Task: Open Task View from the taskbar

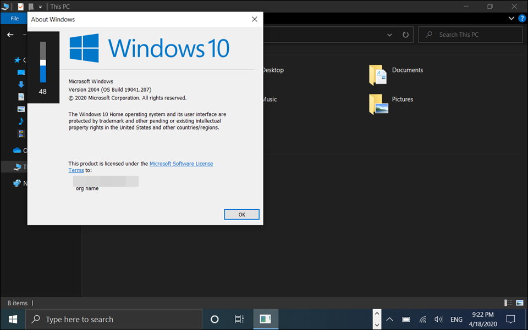Action: tap(239, 319)
